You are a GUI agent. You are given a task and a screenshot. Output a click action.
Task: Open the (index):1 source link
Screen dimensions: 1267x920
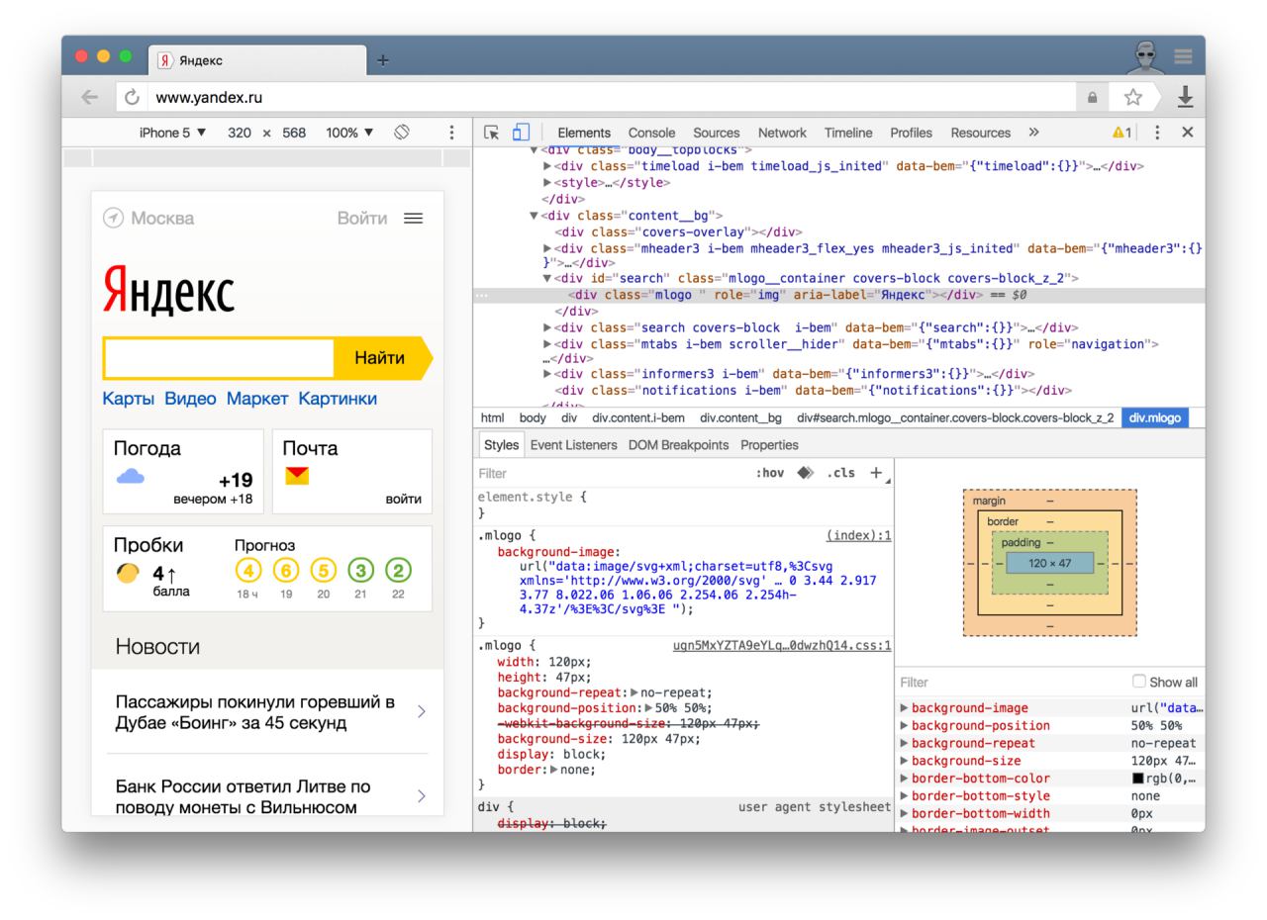pos(858,535)
